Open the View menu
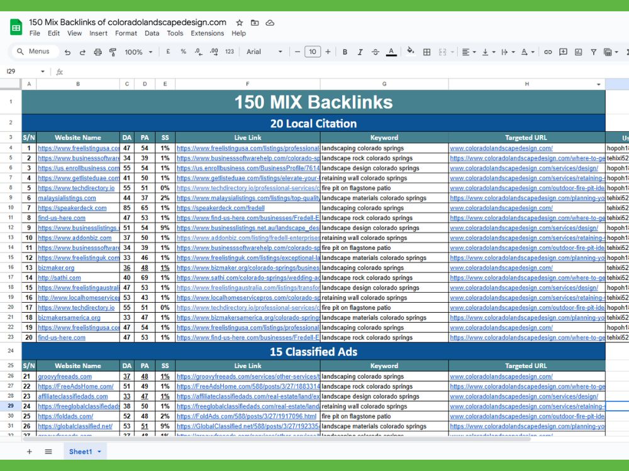Screen dimensions: 629x471 click(x=74, y=33)
